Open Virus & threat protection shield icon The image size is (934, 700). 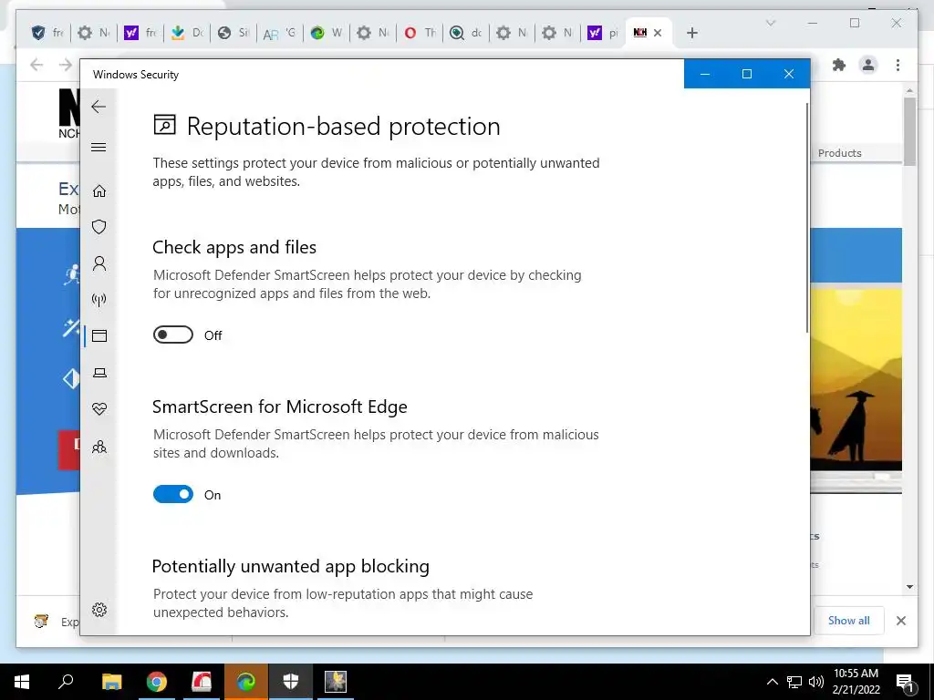(99, 227)
